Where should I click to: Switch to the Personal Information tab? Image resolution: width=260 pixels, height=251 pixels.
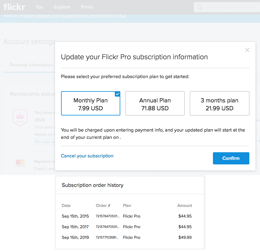pyautogui.click(x=31, y=65)
